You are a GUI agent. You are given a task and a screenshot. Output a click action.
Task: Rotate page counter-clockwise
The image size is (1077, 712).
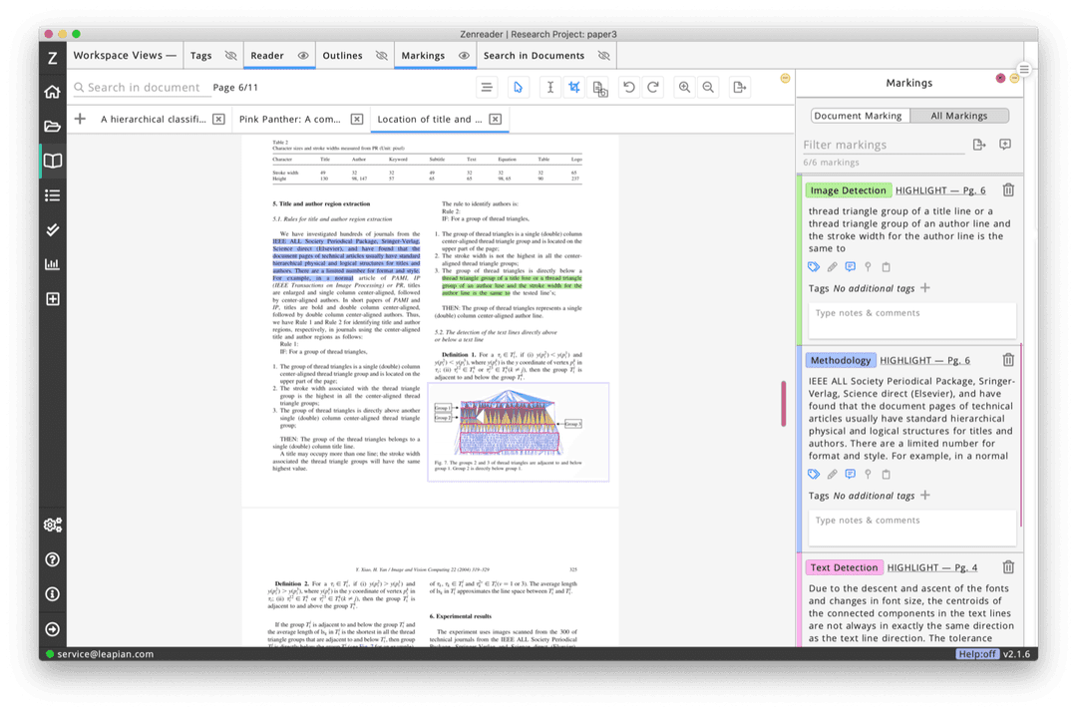[x=629, y=88]
